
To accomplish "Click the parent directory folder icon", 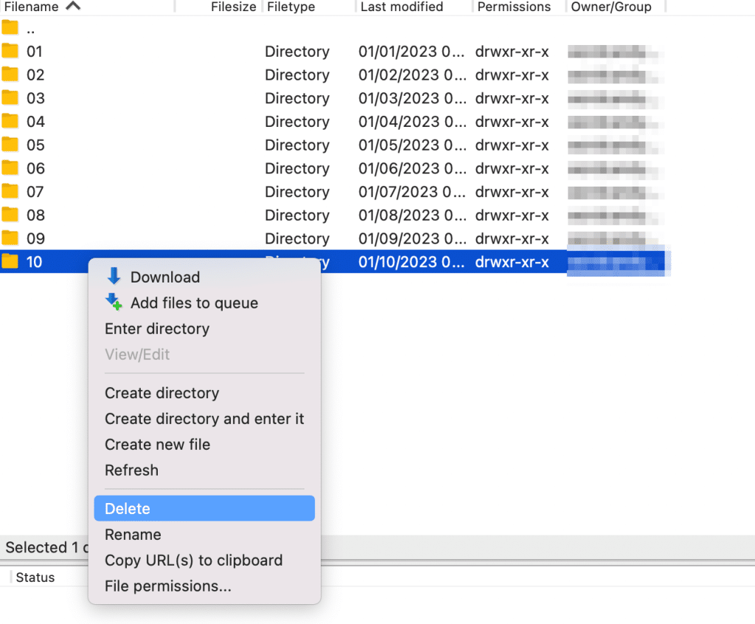I will [x=10, y=28].
